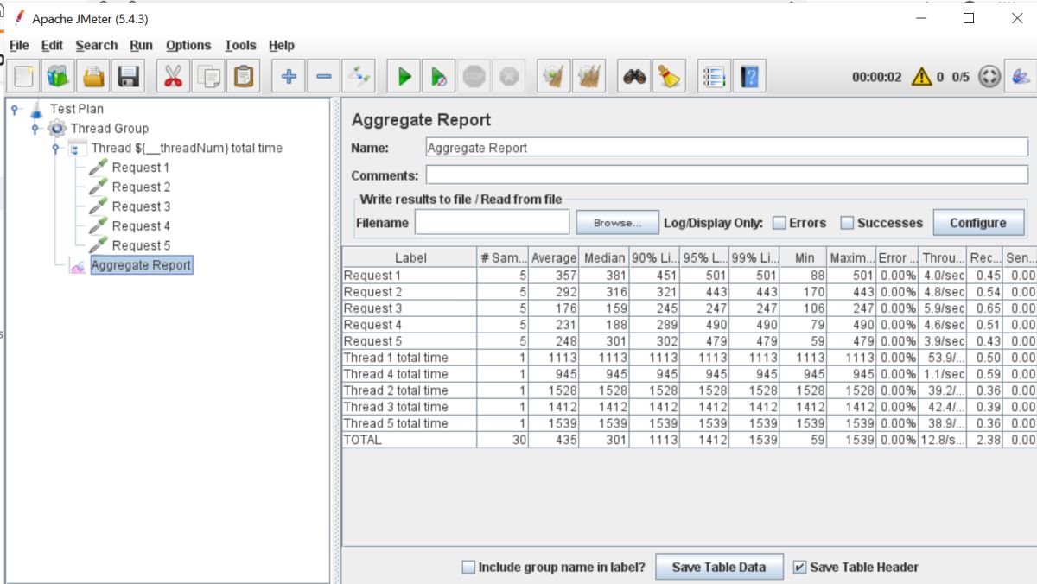The height and width of the screenshot is (584, 1037).
Task: Click the warning triangle log icon
Action: click(921, 77)
